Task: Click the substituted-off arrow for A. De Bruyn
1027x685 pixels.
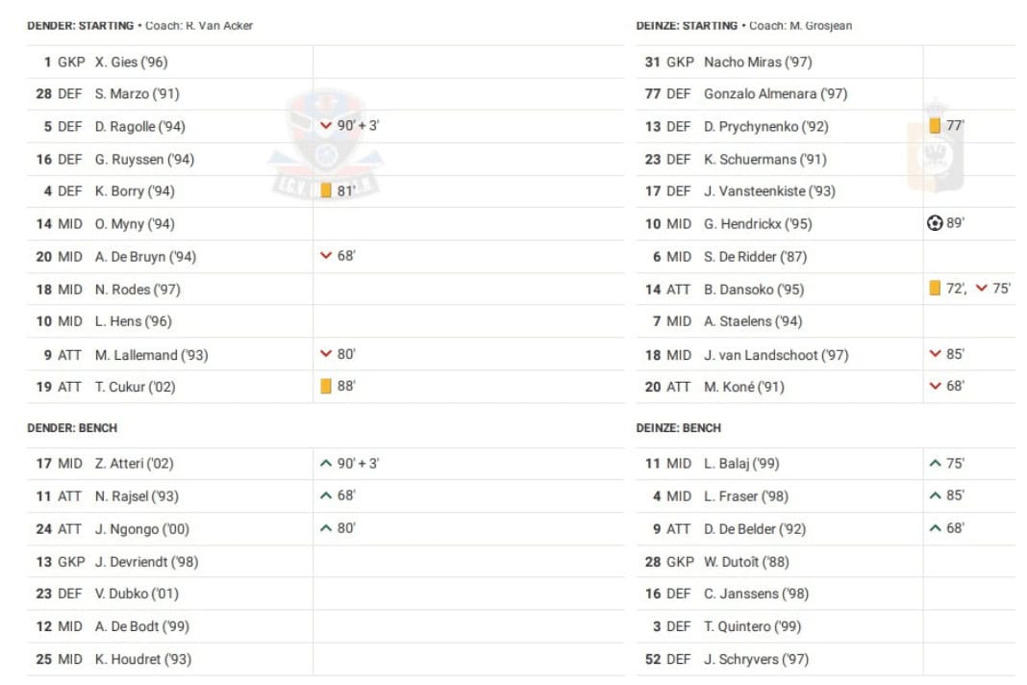Action: point(326,256)
